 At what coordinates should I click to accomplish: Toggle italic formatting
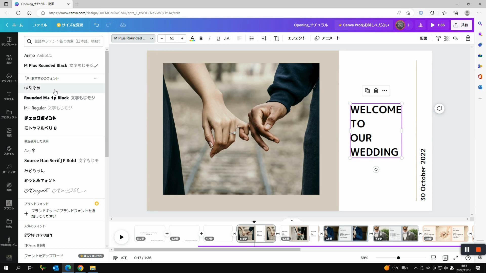(x=209, y=38)
